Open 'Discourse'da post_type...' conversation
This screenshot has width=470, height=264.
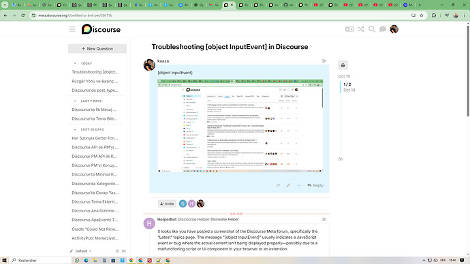95,90
